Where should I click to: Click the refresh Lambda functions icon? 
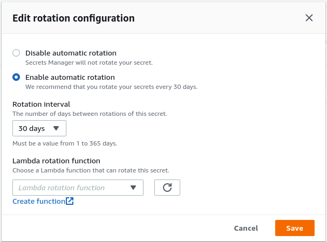(x=167, y=188)
